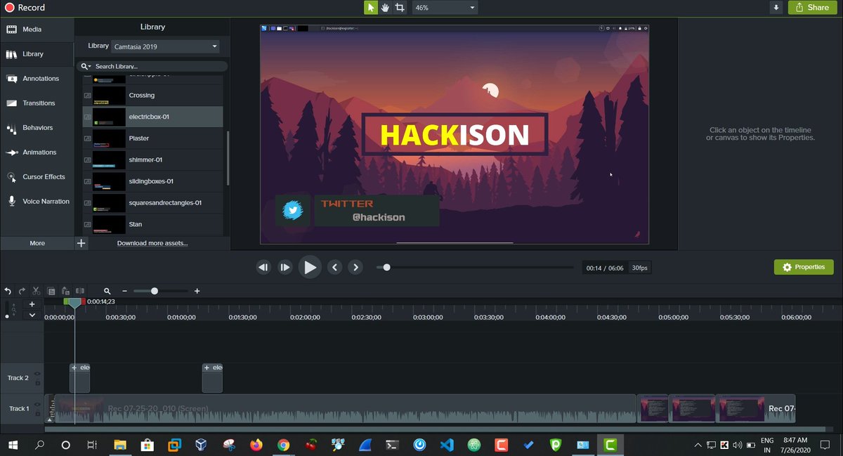Select the Crossing library asset

point(153,95)
